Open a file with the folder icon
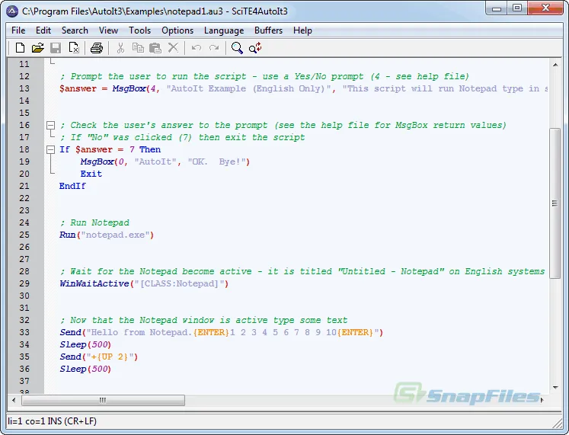Image resolution: width=569 pixels, height=435 pixels. [x=38, y=47]
